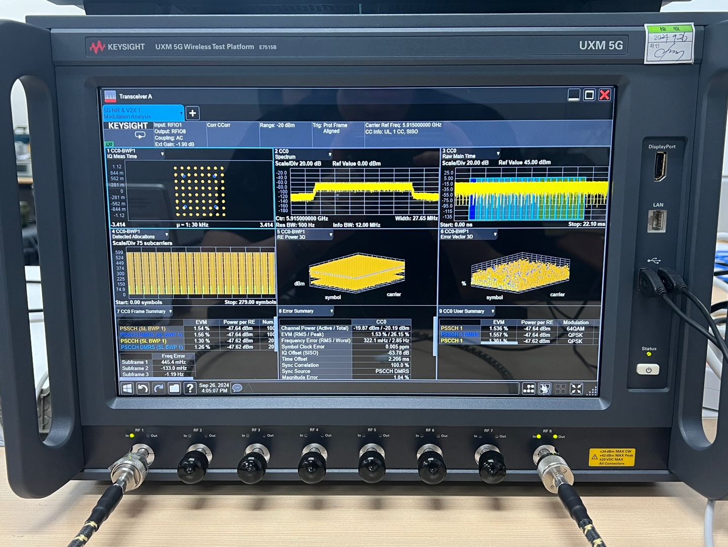
Task: Click the KEYSIGHT logo in meas bar
Action: pyautogui.click(x=128, y=125)
